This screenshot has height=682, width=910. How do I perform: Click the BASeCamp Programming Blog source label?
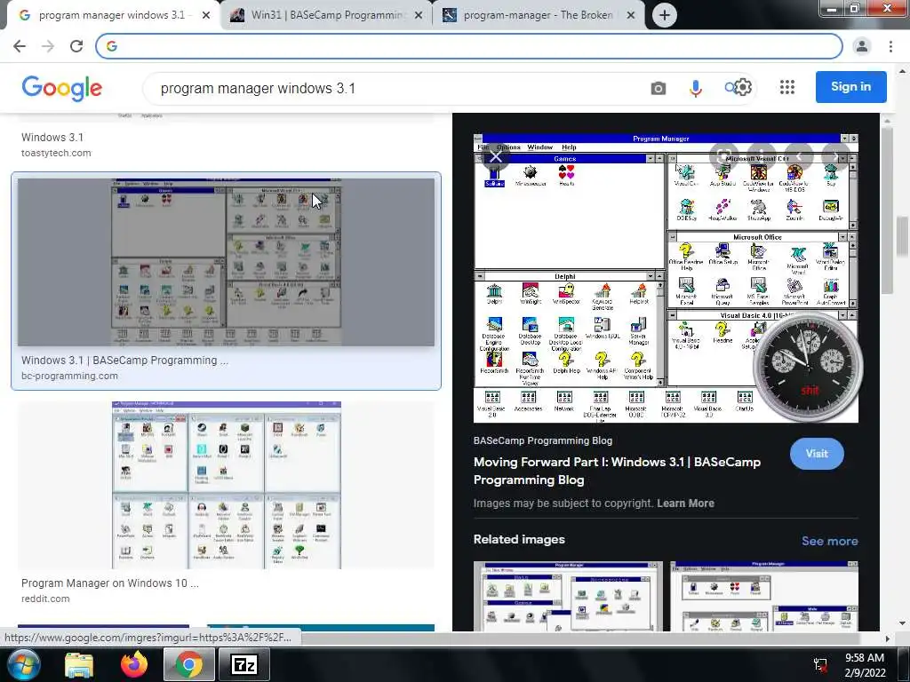tap(543, 440)
